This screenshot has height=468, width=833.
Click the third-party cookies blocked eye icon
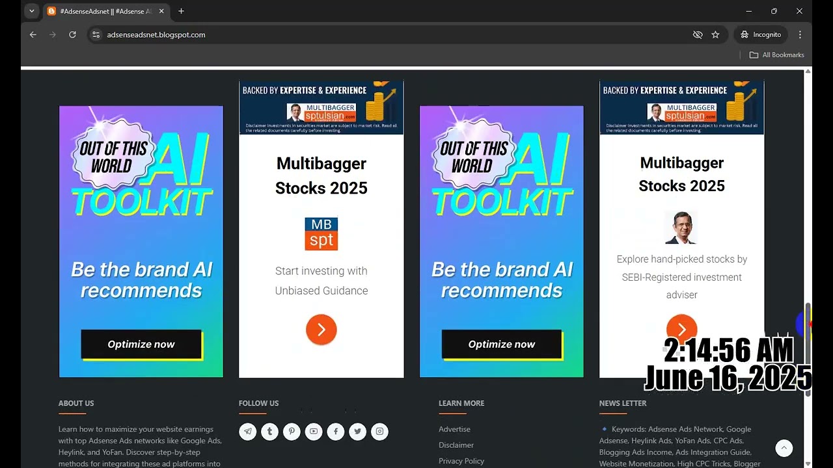[x=698, y=34]
